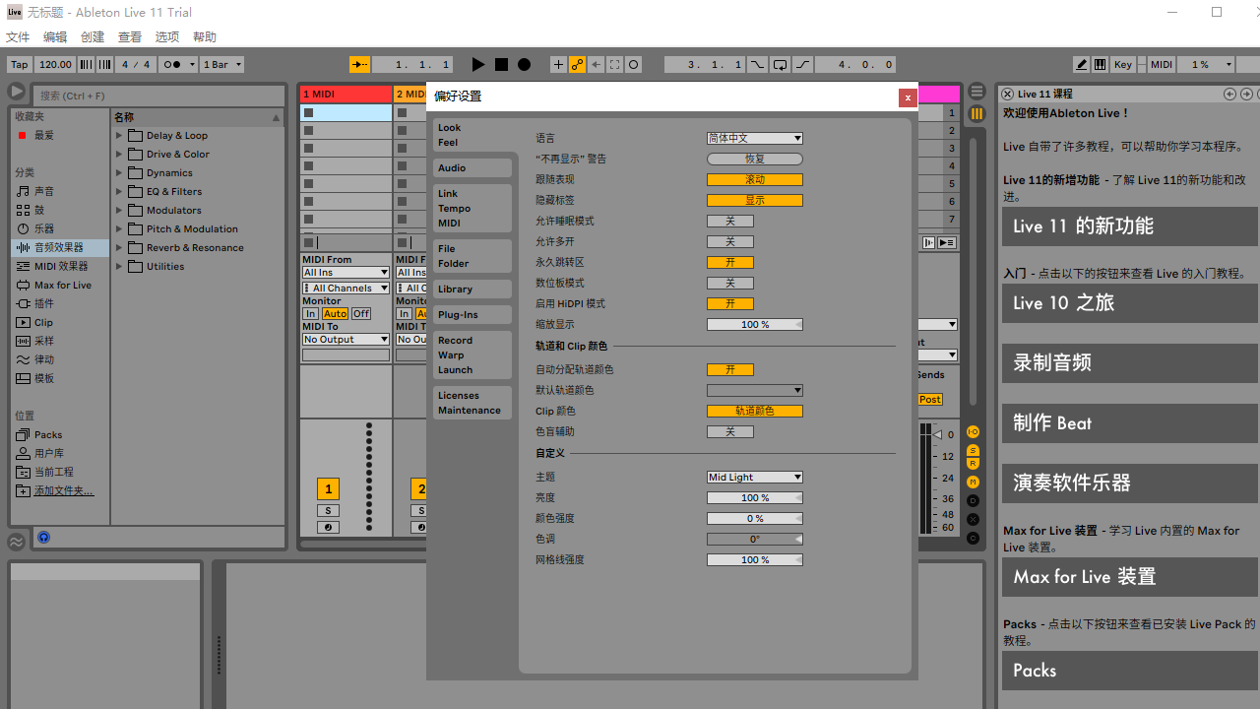Adjust the 色调 slider in preferences

[x=754, y=539]
